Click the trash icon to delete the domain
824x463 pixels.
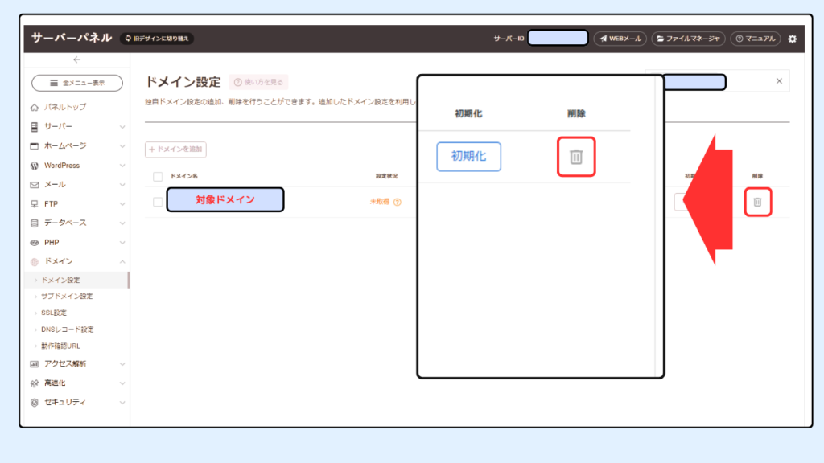tap(757, 202)
